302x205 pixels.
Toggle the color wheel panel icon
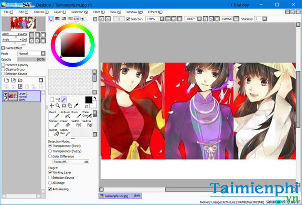pos(51,19)
